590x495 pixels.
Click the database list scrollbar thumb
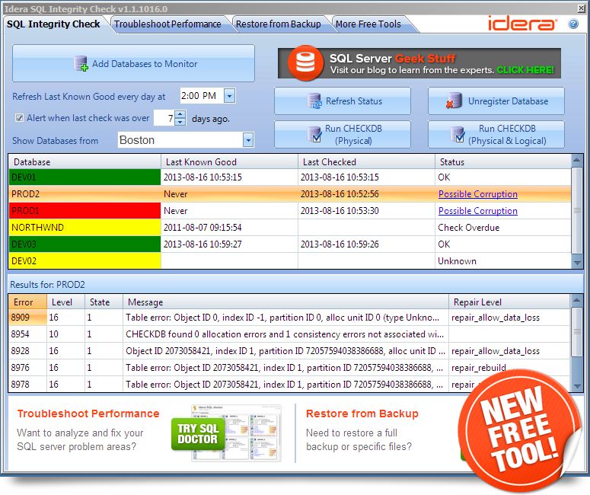pos(576,211)
